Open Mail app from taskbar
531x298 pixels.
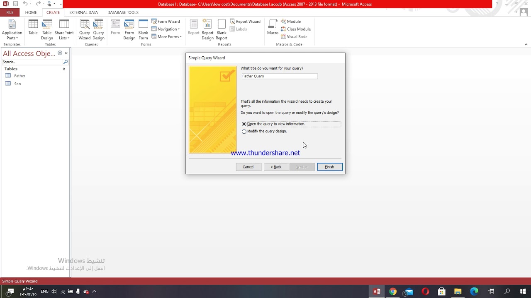click(409, 291)
